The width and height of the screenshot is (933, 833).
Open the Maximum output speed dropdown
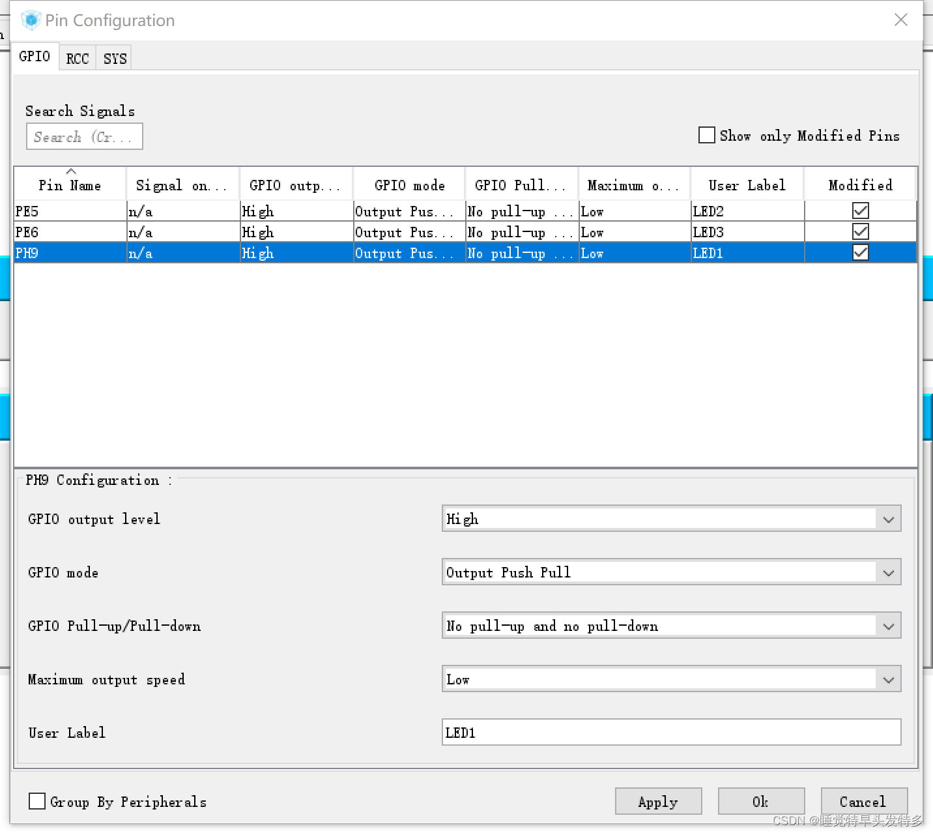(x=888, y=679)
